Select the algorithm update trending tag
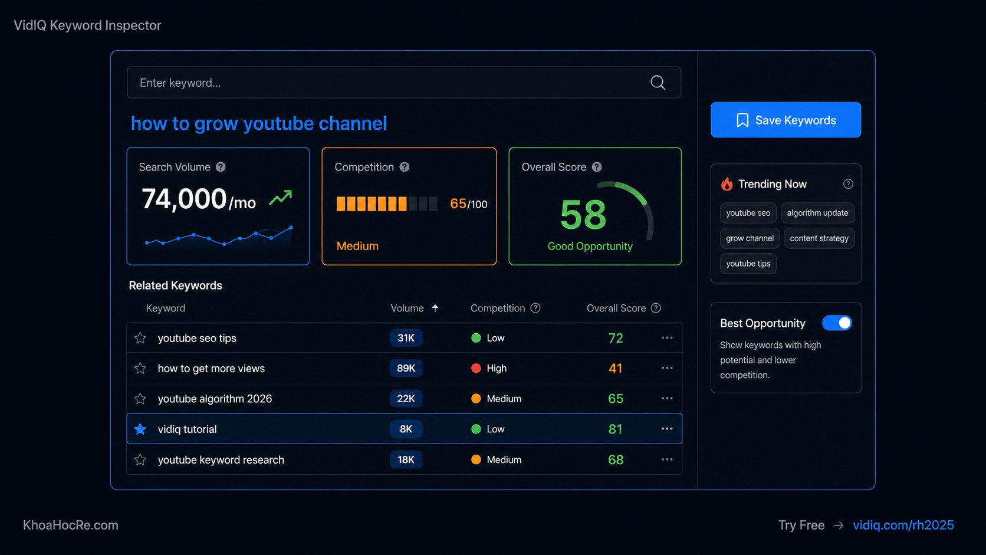This screenshot has width=986, height=555. pos(817,213)
